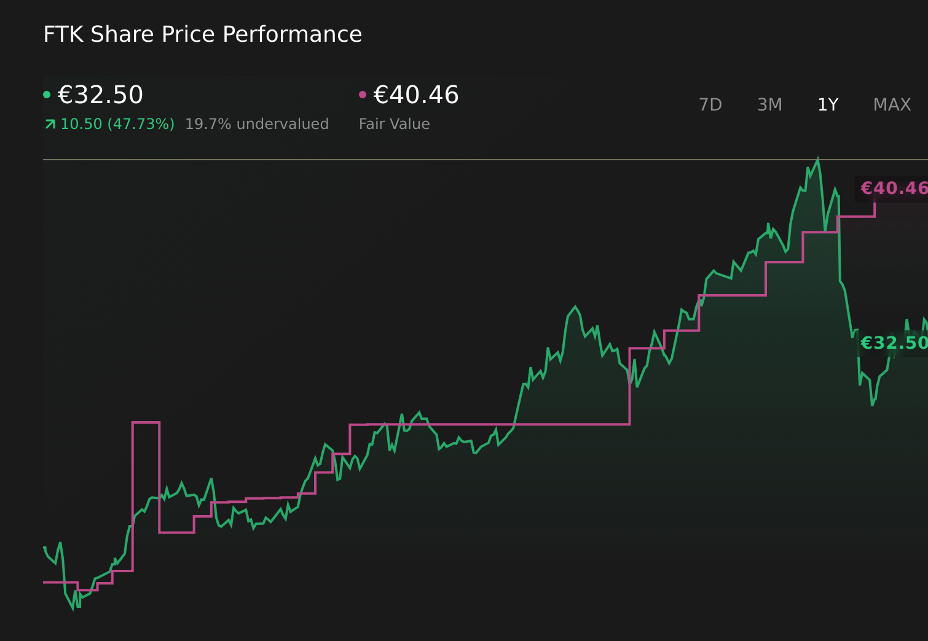
Task: Toggle the Fair Value series visibility
Action: [x=415, y=95]
